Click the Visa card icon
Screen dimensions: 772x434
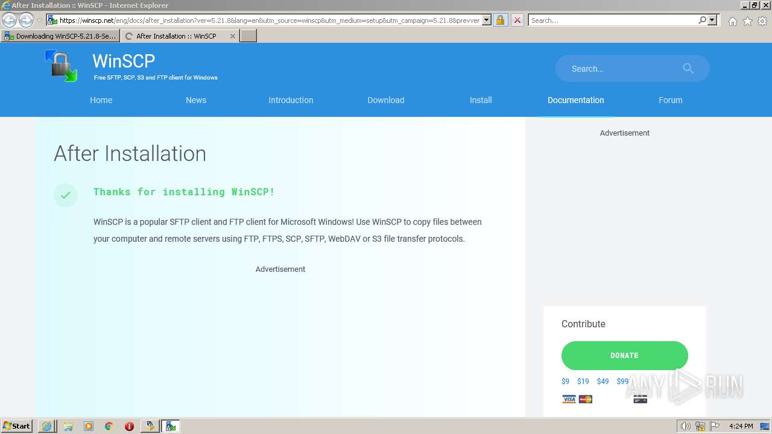(569, 399)
